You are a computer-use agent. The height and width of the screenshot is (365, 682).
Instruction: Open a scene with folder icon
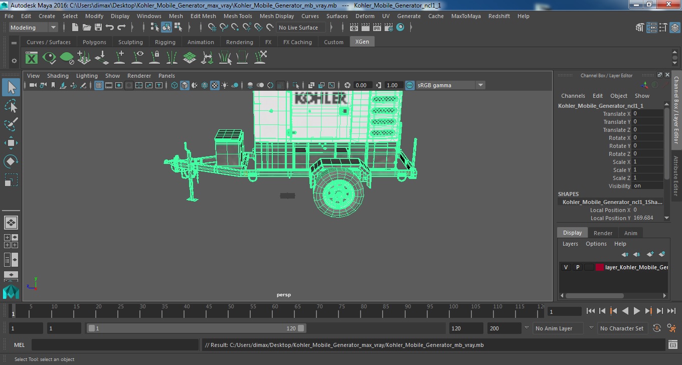(x=87, y=28)
